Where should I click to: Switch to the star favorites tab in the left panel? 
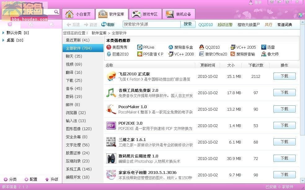point(31,24)
